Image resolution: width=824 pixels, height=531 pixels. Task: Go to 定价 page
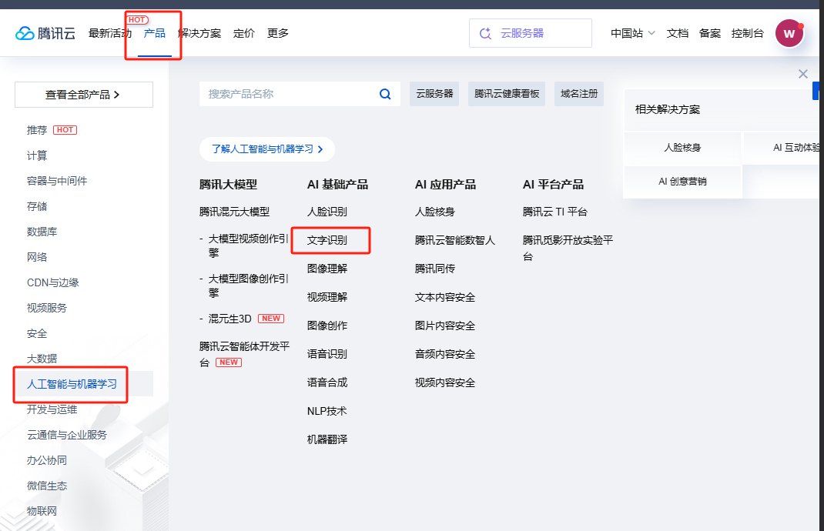[x=244, y=33]
